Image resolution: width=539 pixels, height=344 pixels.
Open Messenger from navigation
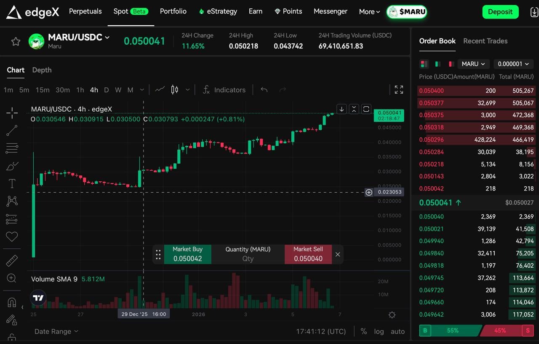point(331,11)
